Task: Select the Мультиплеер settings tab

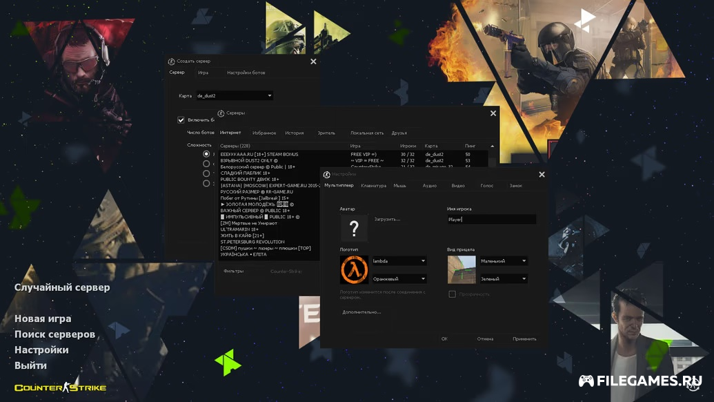Action: [x=339, y=186]
